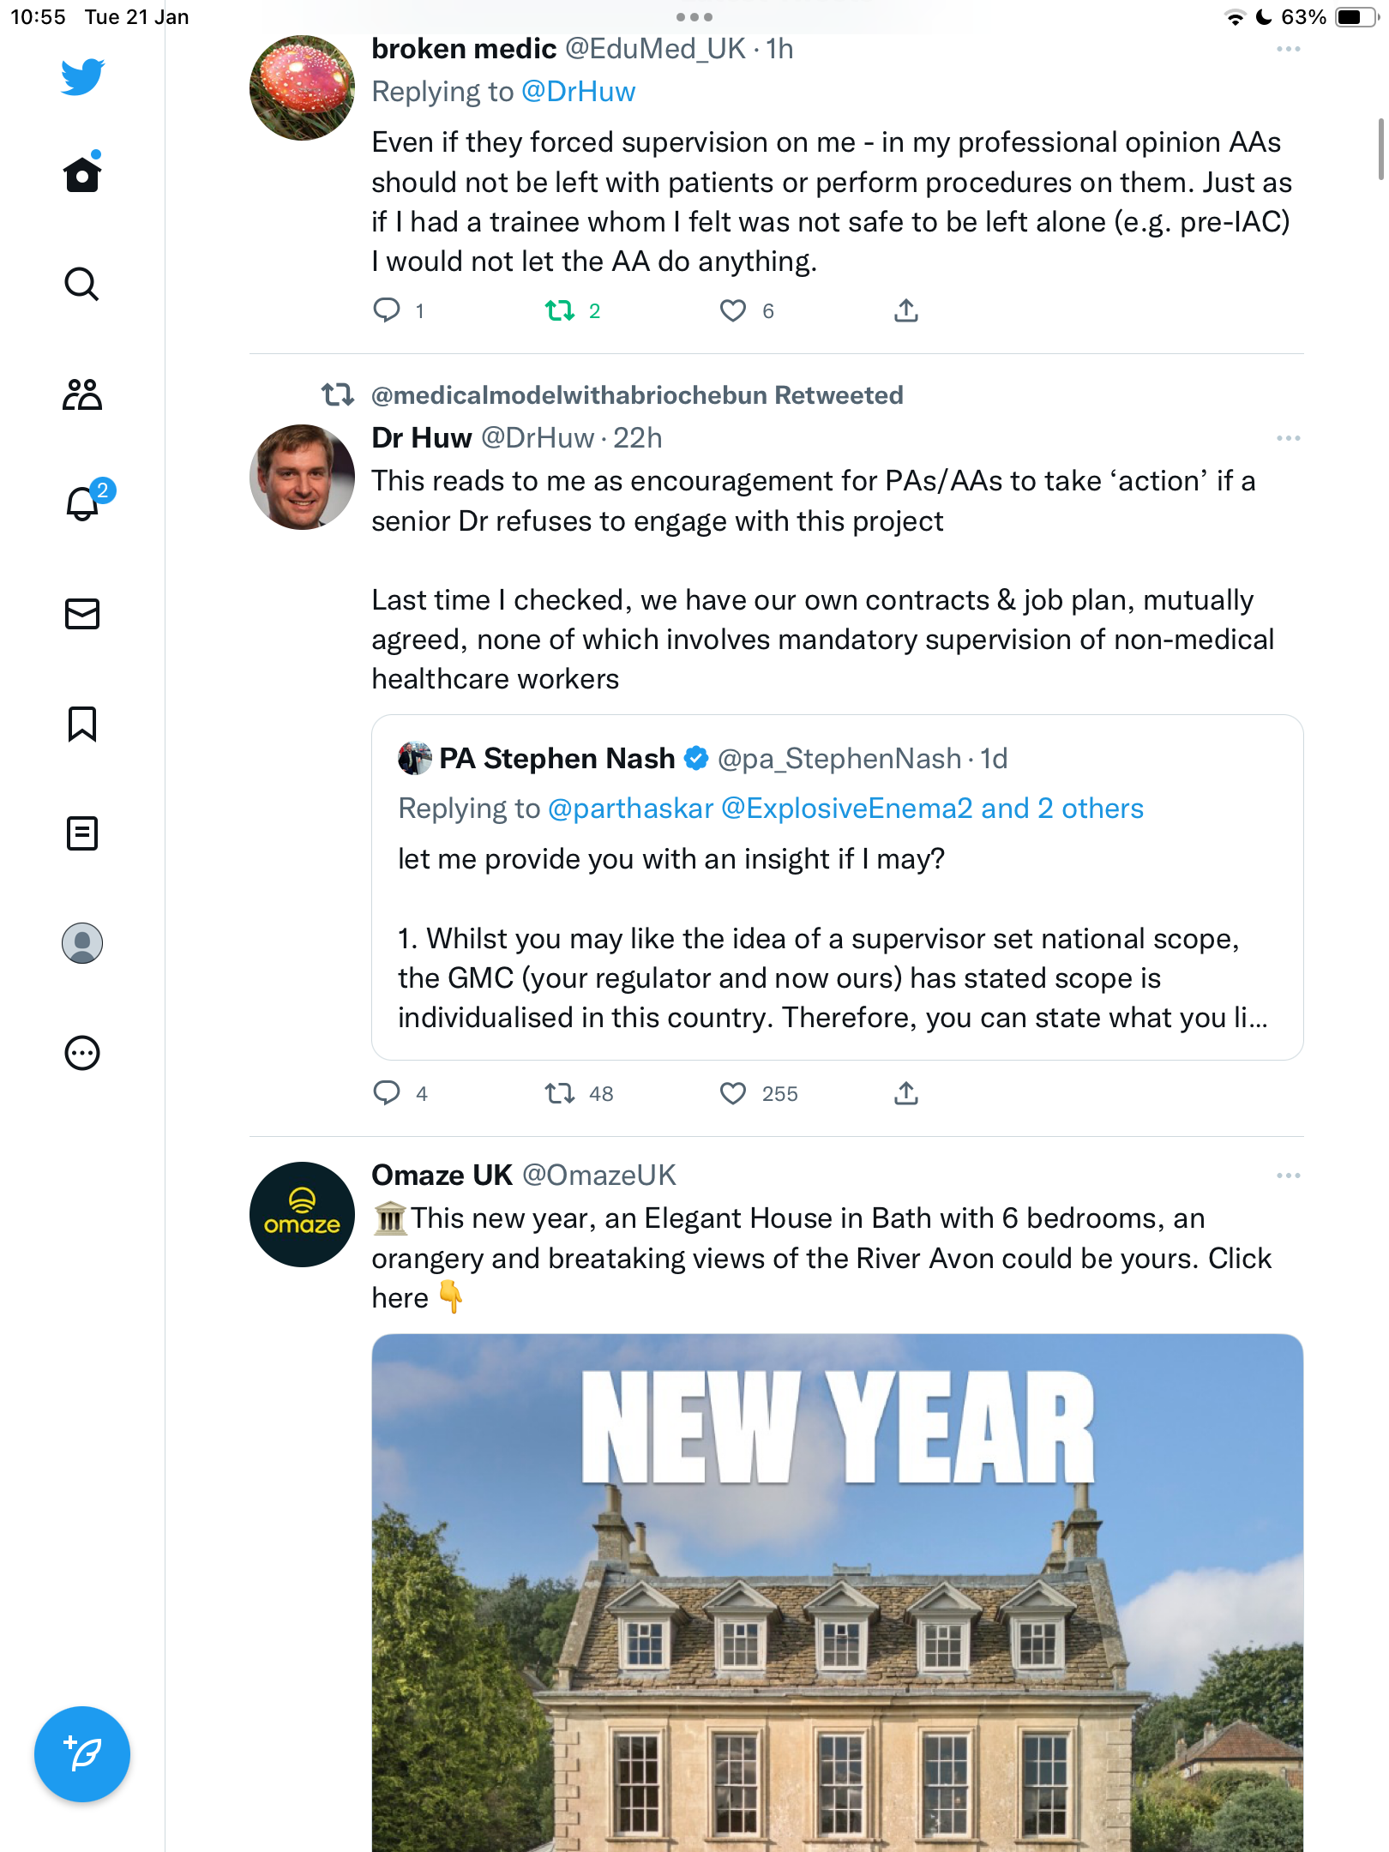1389x1852 pixels.
Task: Like Dr Huw's tweet with 255 likes
Action: (x=758, y=1093)
